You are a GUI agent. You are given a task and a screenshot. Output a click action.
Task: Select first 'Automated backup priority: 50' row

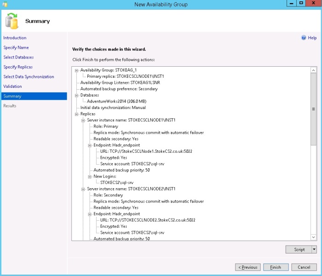(121, 170)
